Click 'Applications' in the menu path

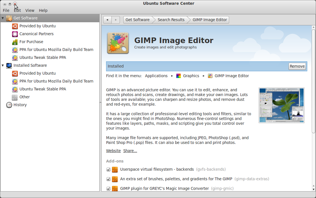[156, 76]
